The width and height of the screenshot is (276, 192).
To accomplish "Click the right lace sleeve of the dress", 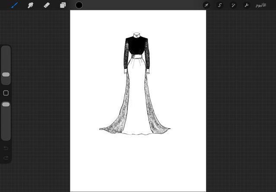I will point(148,56).
